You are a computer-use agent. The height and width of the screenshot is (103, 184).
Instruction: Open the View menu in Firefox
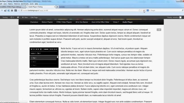coord(5,4)
